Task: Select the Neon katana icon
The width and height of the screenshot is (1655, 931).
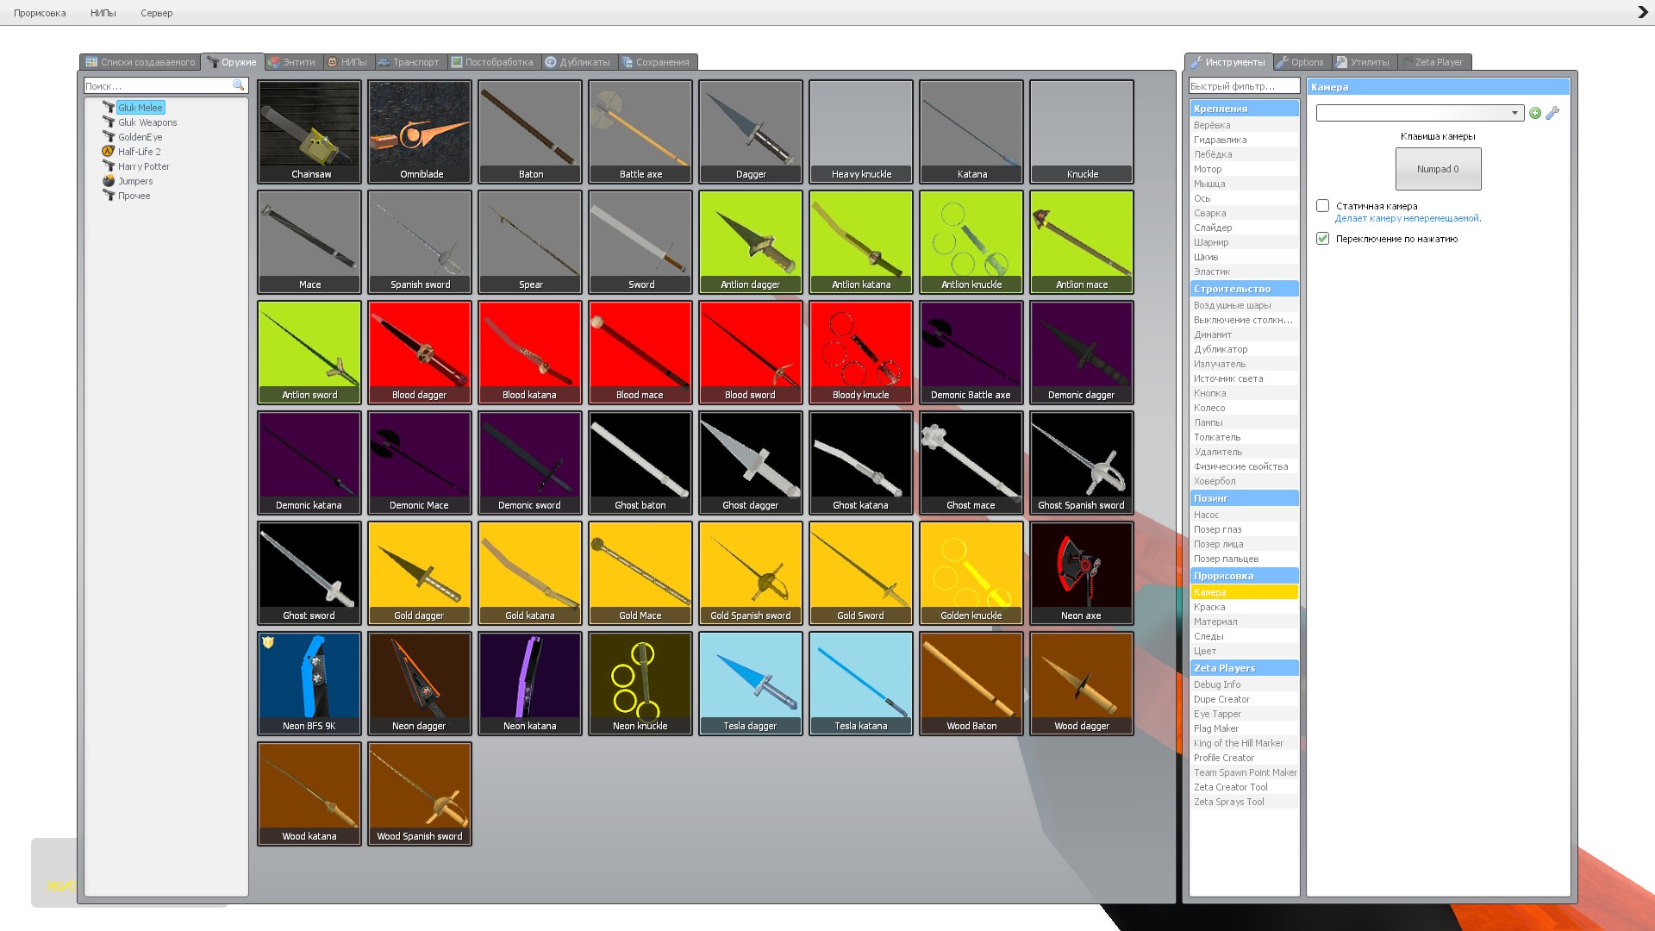Action: click(x=530, y=684)
